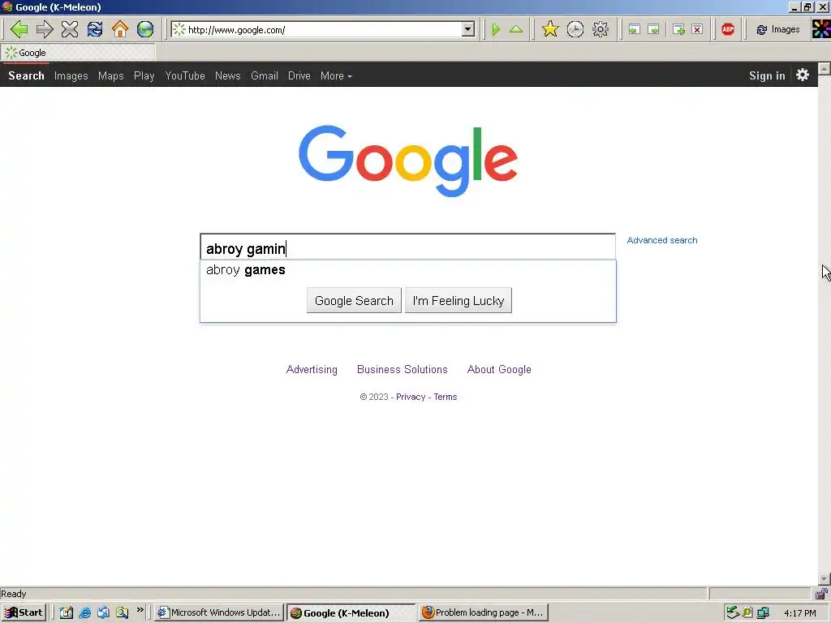Click the scrollbar down arrow

pyautogui.click(x=825, y=579)
